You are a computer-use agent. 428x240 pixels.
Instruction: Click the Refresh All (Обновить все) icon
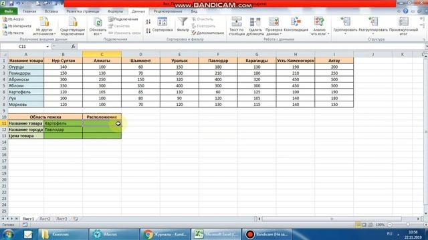[x=98, y=22]
